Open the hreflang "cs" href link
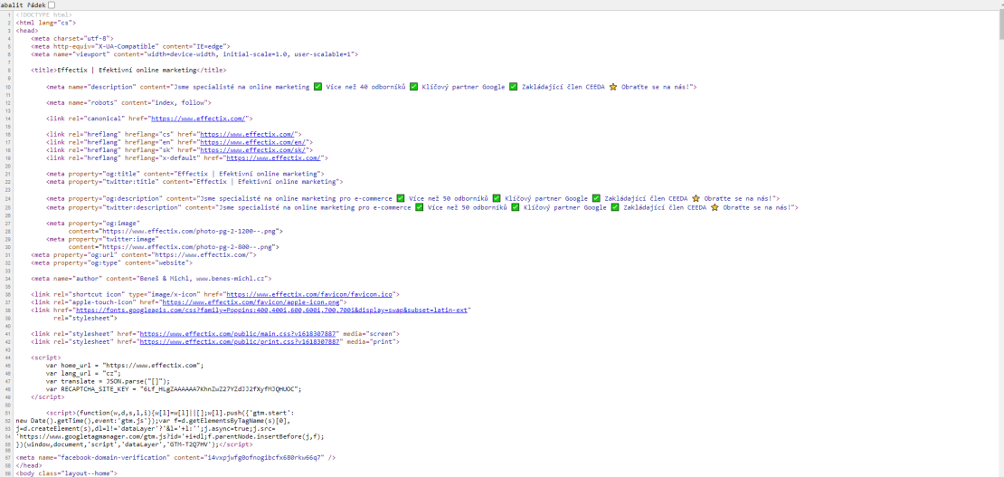Viewport: 1004px width, 477px height. tap(247, 135)
